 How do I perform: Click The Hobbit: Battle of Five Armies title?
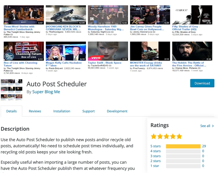189,64
